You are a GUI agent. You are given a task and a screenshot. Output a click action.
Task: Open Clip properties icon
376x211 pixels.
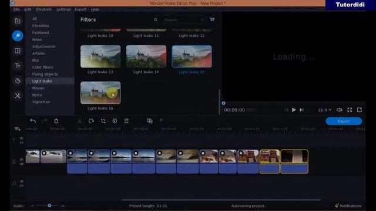pyautogui.click(x=126, y=121)
